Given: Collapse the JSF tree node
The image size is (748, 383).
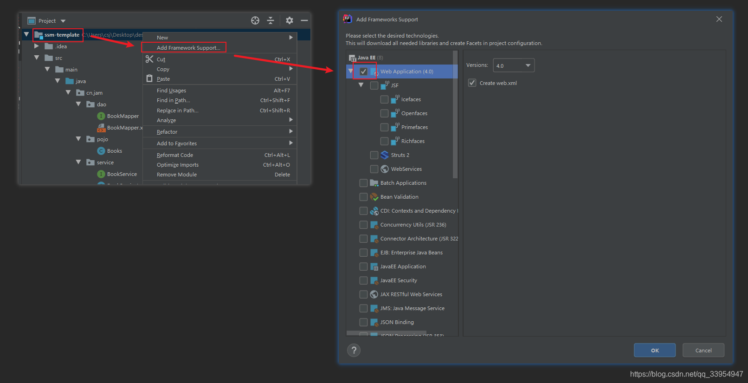Looking at the screenshot, I should tap(361, 85).
